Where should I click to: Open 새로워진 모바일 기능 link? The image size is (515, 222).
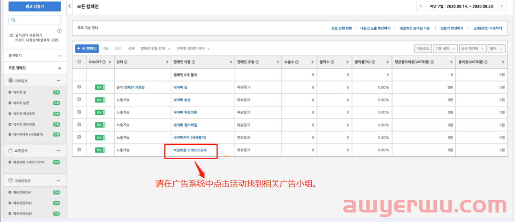click(414, 29)
